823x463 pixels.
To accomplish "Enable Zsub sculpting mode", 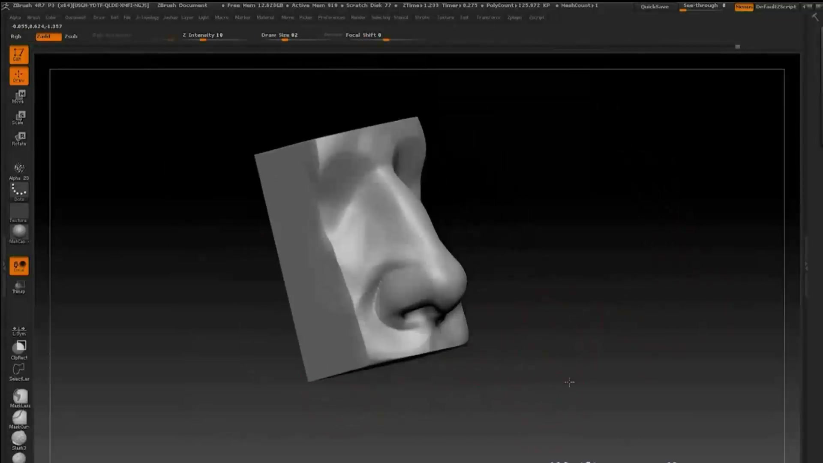I will click(71, 36).
